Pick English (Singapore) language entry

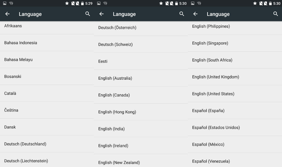coord(210,43)
